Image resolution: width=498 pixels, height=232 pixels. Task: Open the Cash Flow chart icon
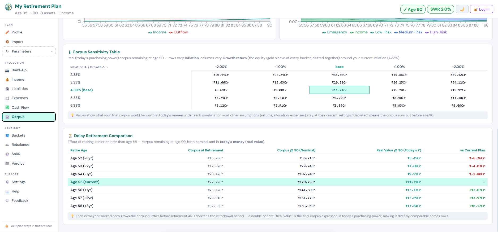click(7, 108)
